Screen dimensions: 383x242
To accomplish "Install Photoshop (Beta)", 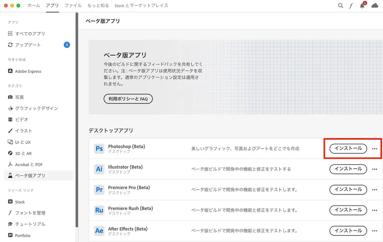I will point(348,149).
